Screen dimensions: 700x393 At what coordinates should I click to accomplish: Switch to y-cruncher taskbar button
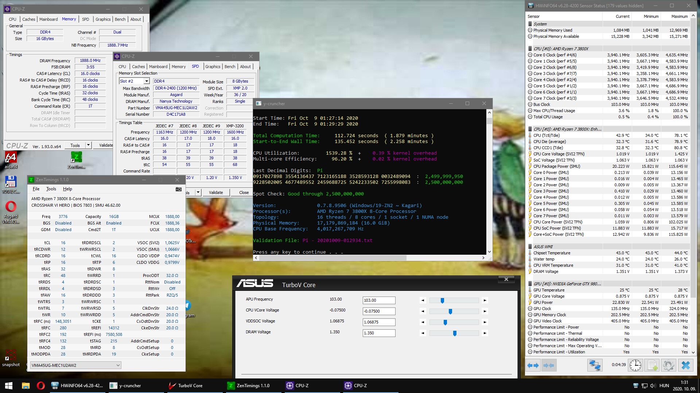tap(135, 385)
